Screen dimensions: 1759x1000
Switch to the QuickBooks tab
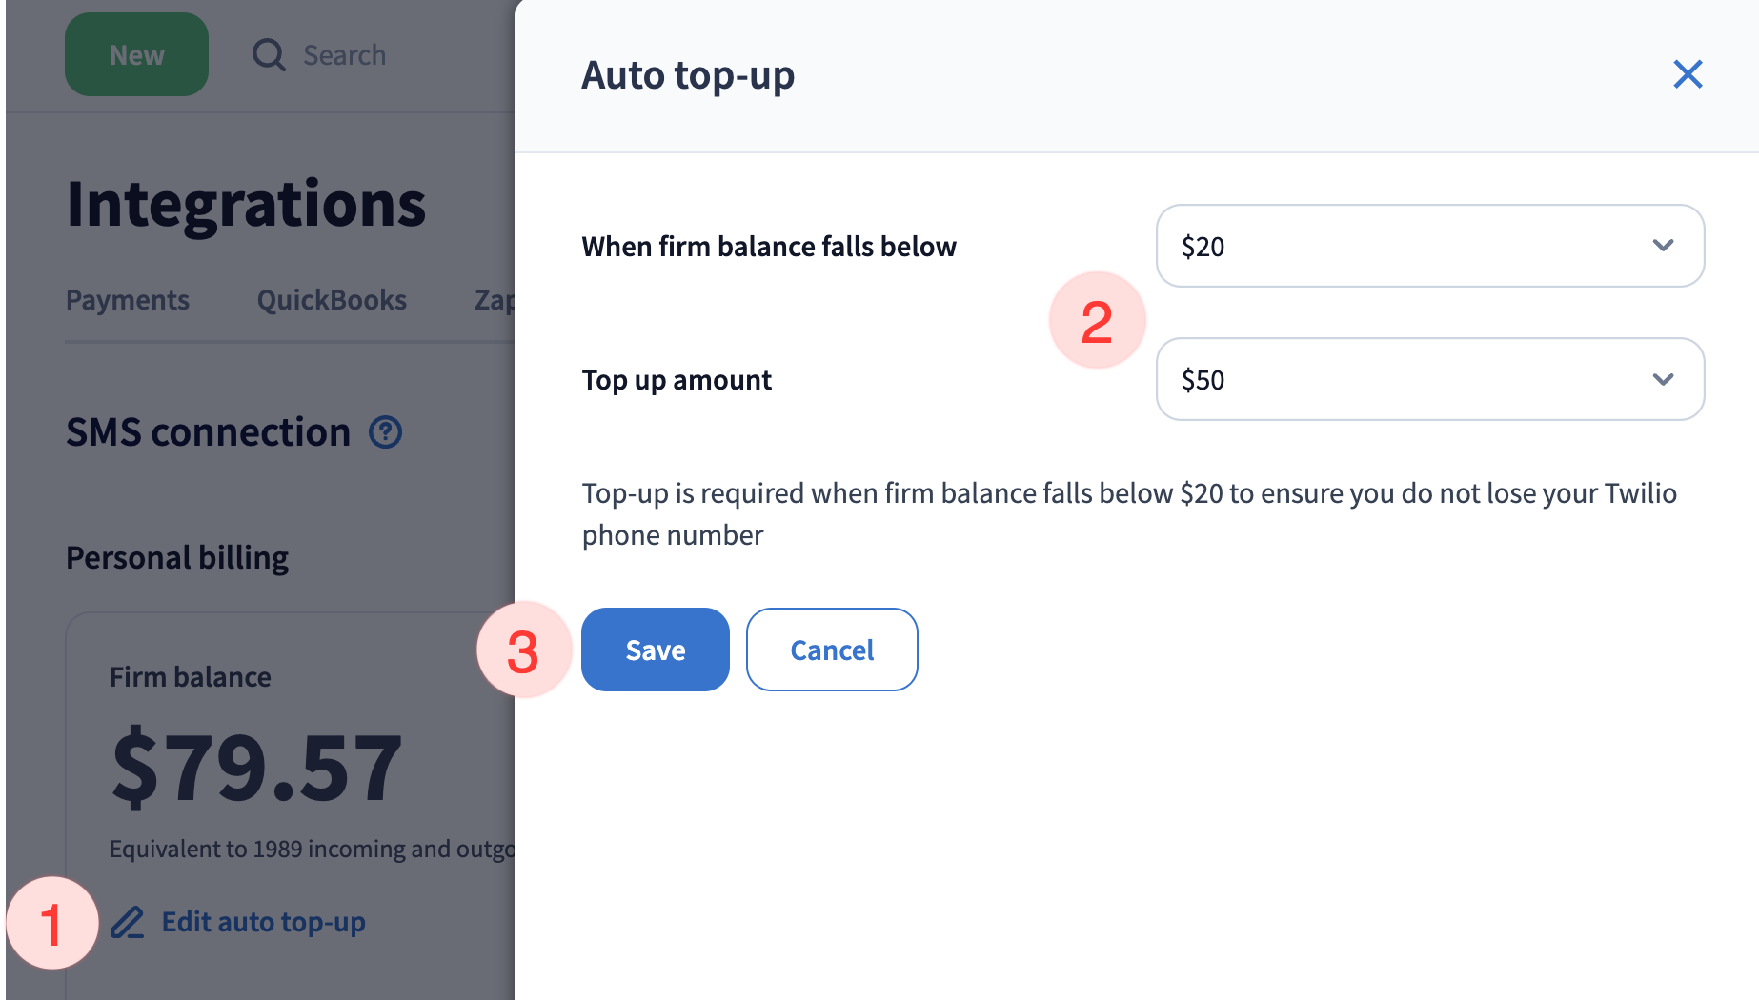coord(332,300)
